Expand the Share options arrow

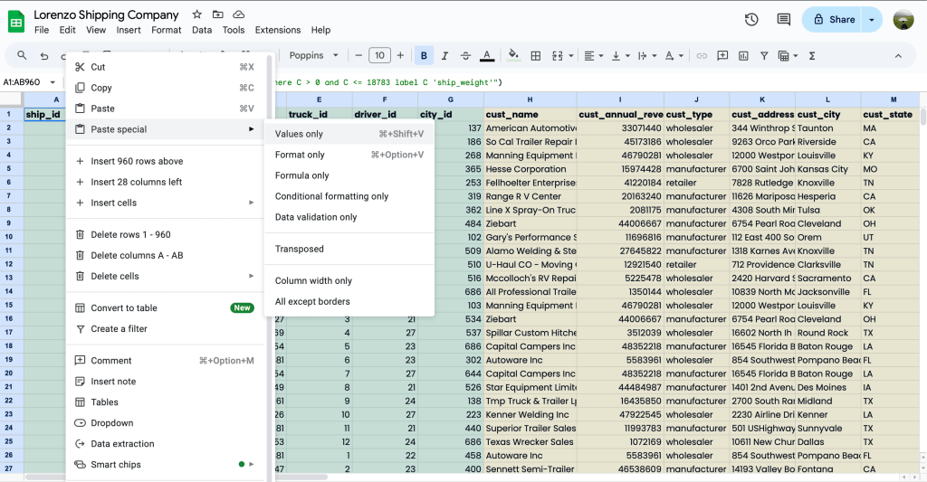[872, 19]
